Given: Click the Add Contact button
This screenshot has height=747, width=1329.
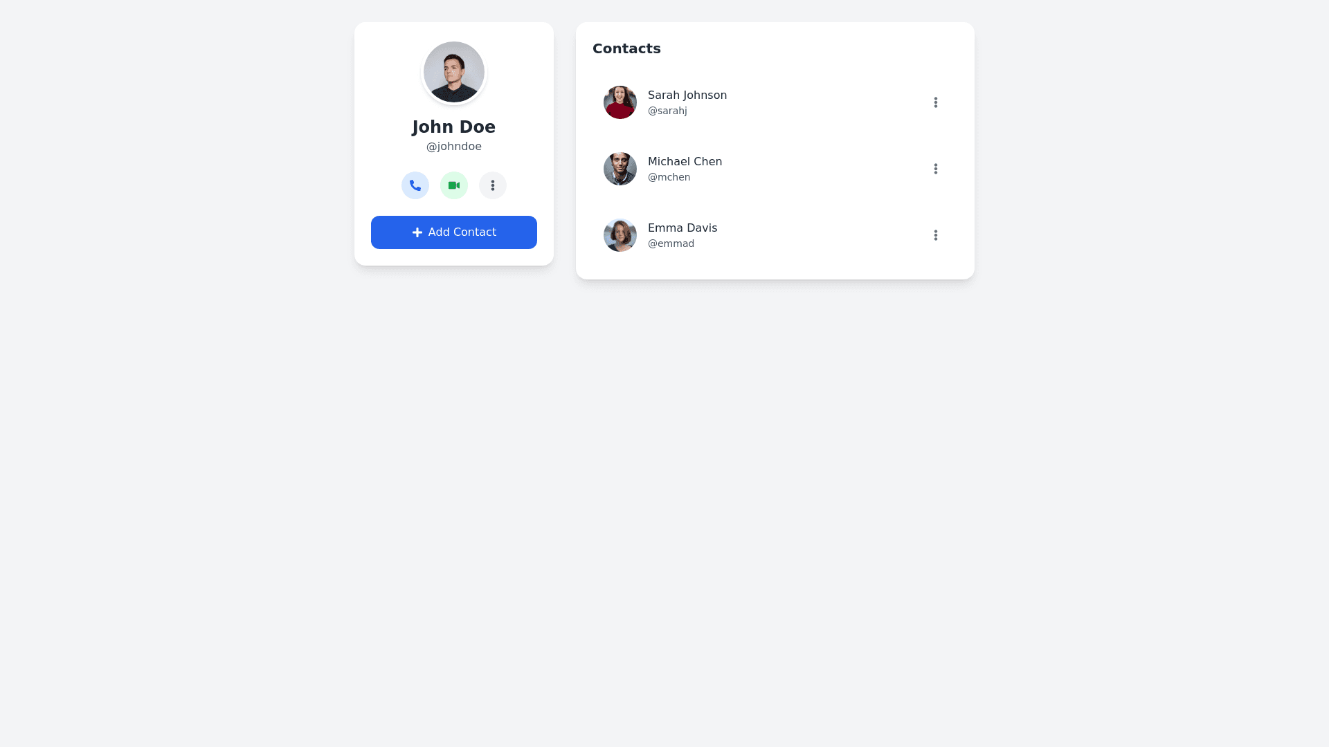Looking at the screenshot, I should tap(454, 232).
